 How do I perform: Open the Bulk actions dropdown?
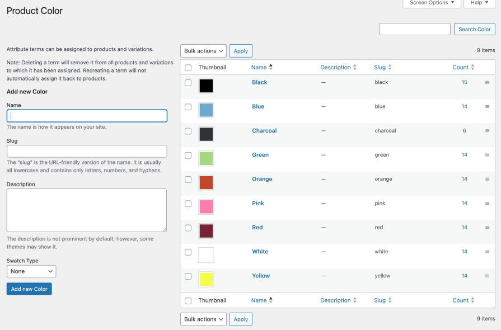[203, 51]
